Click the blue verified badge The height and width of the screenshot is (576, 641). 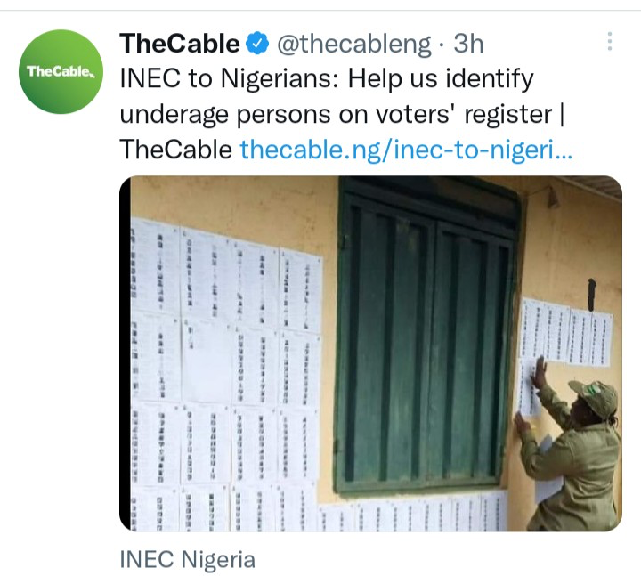pos(257,42)
